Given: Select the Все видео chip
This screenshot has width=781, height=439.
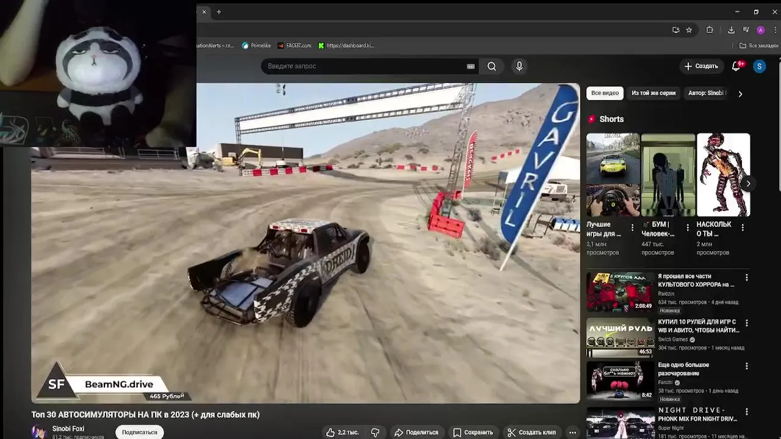Looking at the screenshot, I should (605, 93).
